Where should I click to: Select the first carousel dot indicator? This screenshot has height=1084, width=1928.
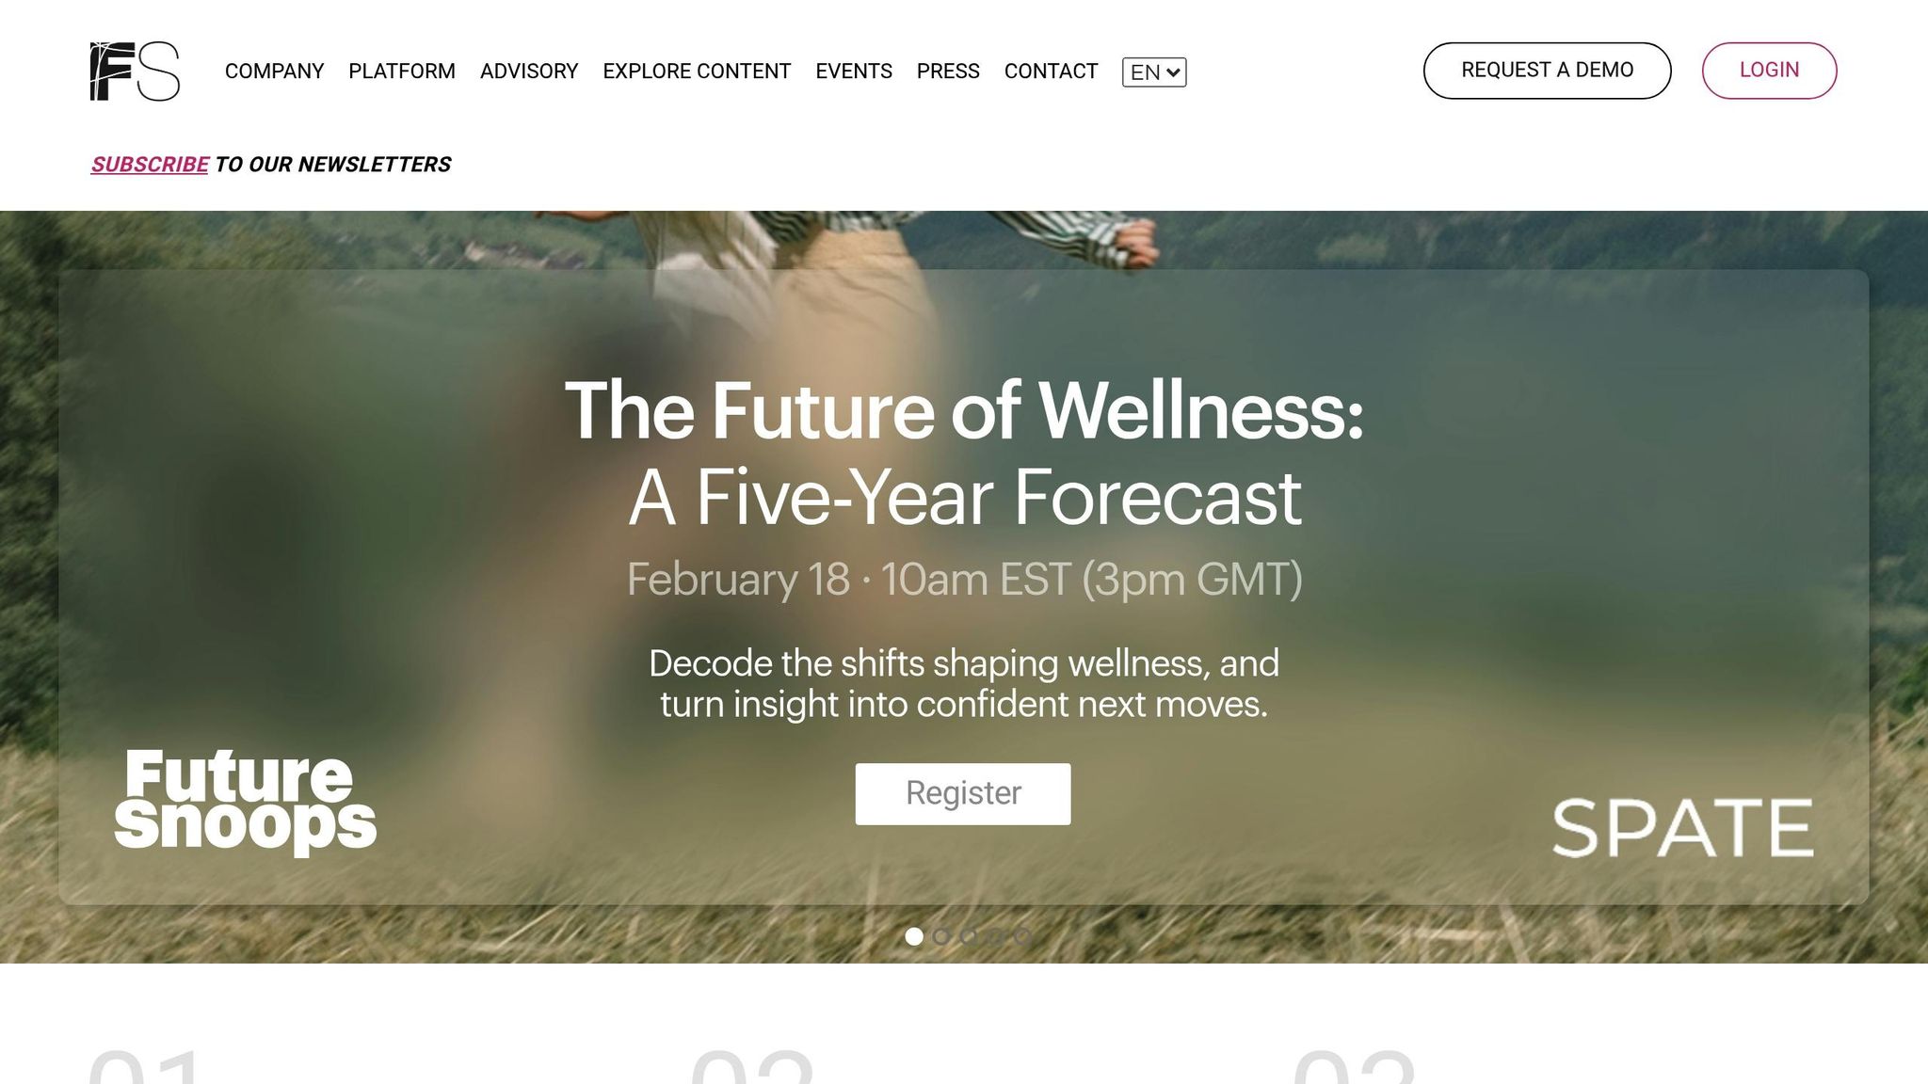click(914, 936)
